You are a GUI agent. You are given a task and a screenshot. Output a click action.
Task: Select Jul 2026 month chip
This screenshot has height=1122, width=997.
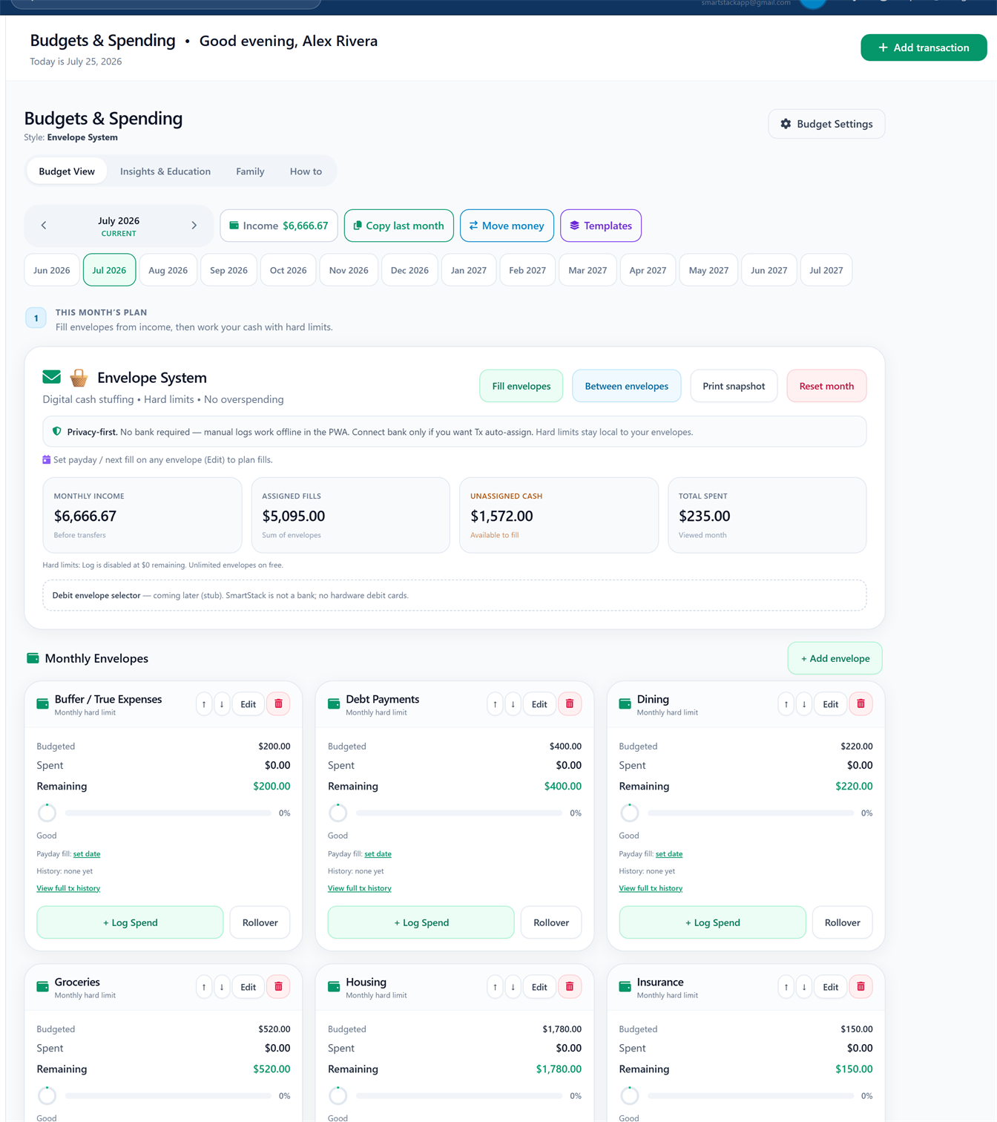pos(109,270)
